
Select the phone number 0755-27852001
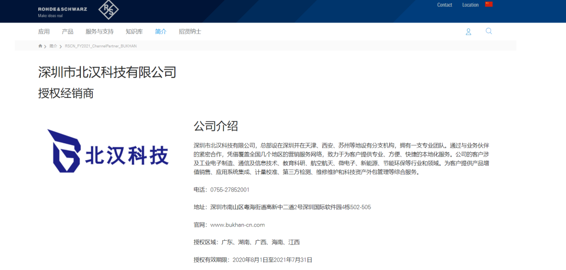230,189
